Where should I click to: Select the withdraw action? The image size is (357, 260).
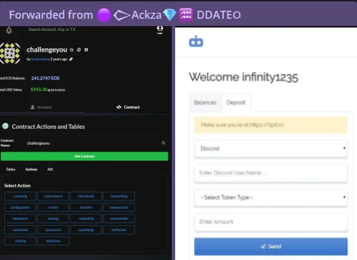(x=53, y=241)
